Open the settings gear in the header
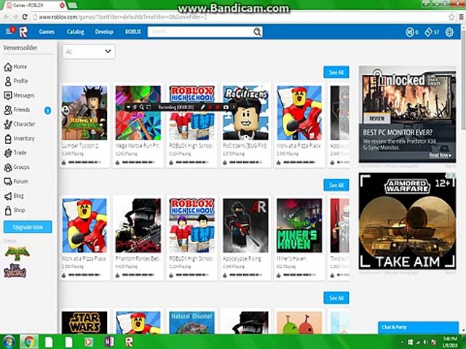The image size is (466, 349). point(449,32)
